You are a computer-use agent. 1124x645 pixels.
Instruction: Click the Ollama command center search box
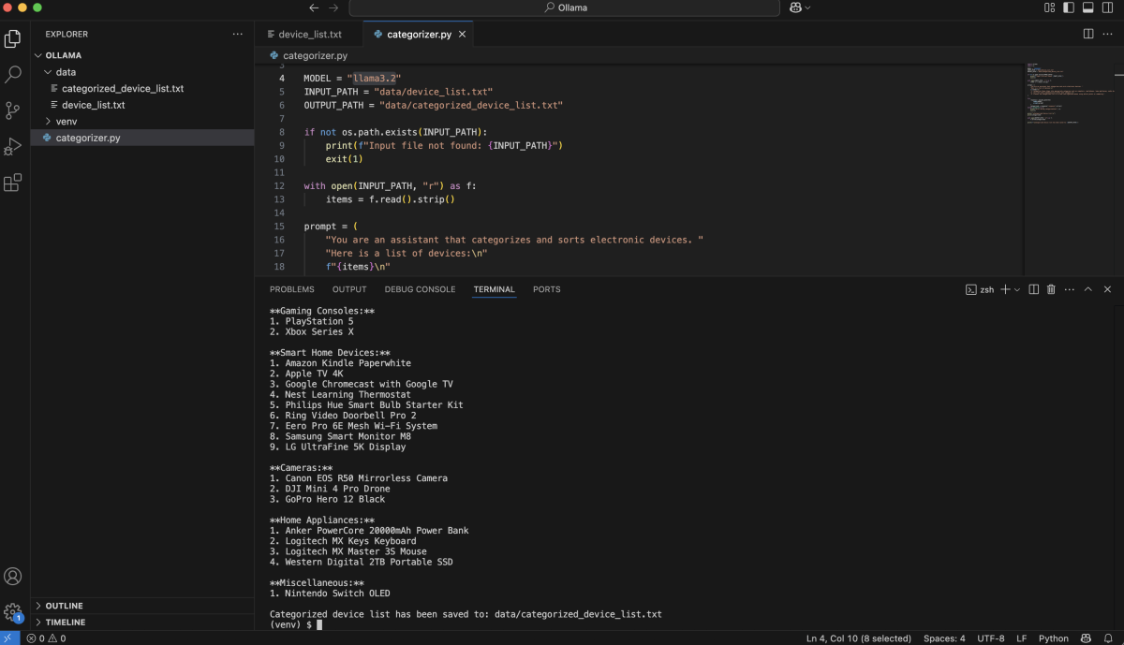click(564, 7)
